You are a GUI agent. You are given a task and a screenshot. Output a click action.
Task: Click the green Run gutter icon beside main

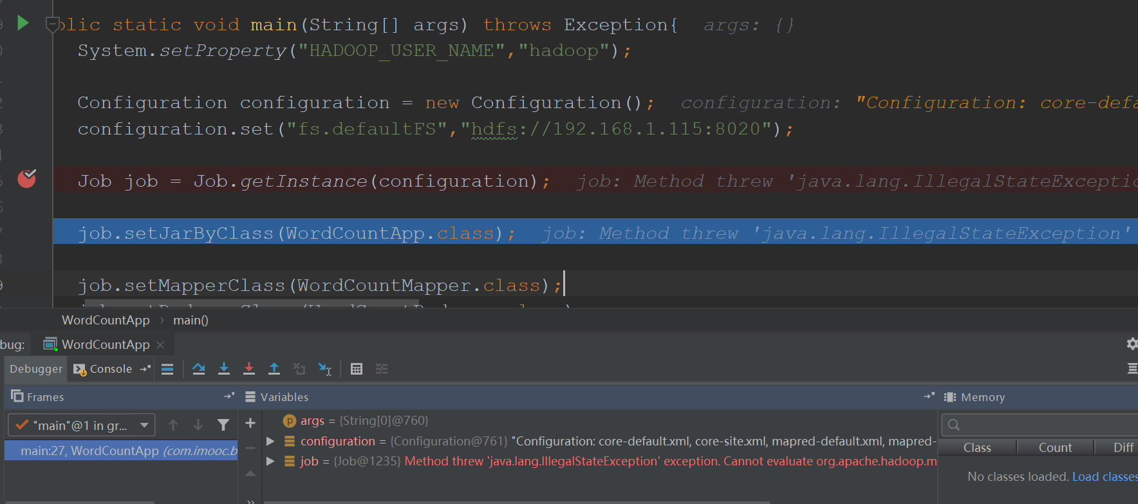click(x=23, y=23)
